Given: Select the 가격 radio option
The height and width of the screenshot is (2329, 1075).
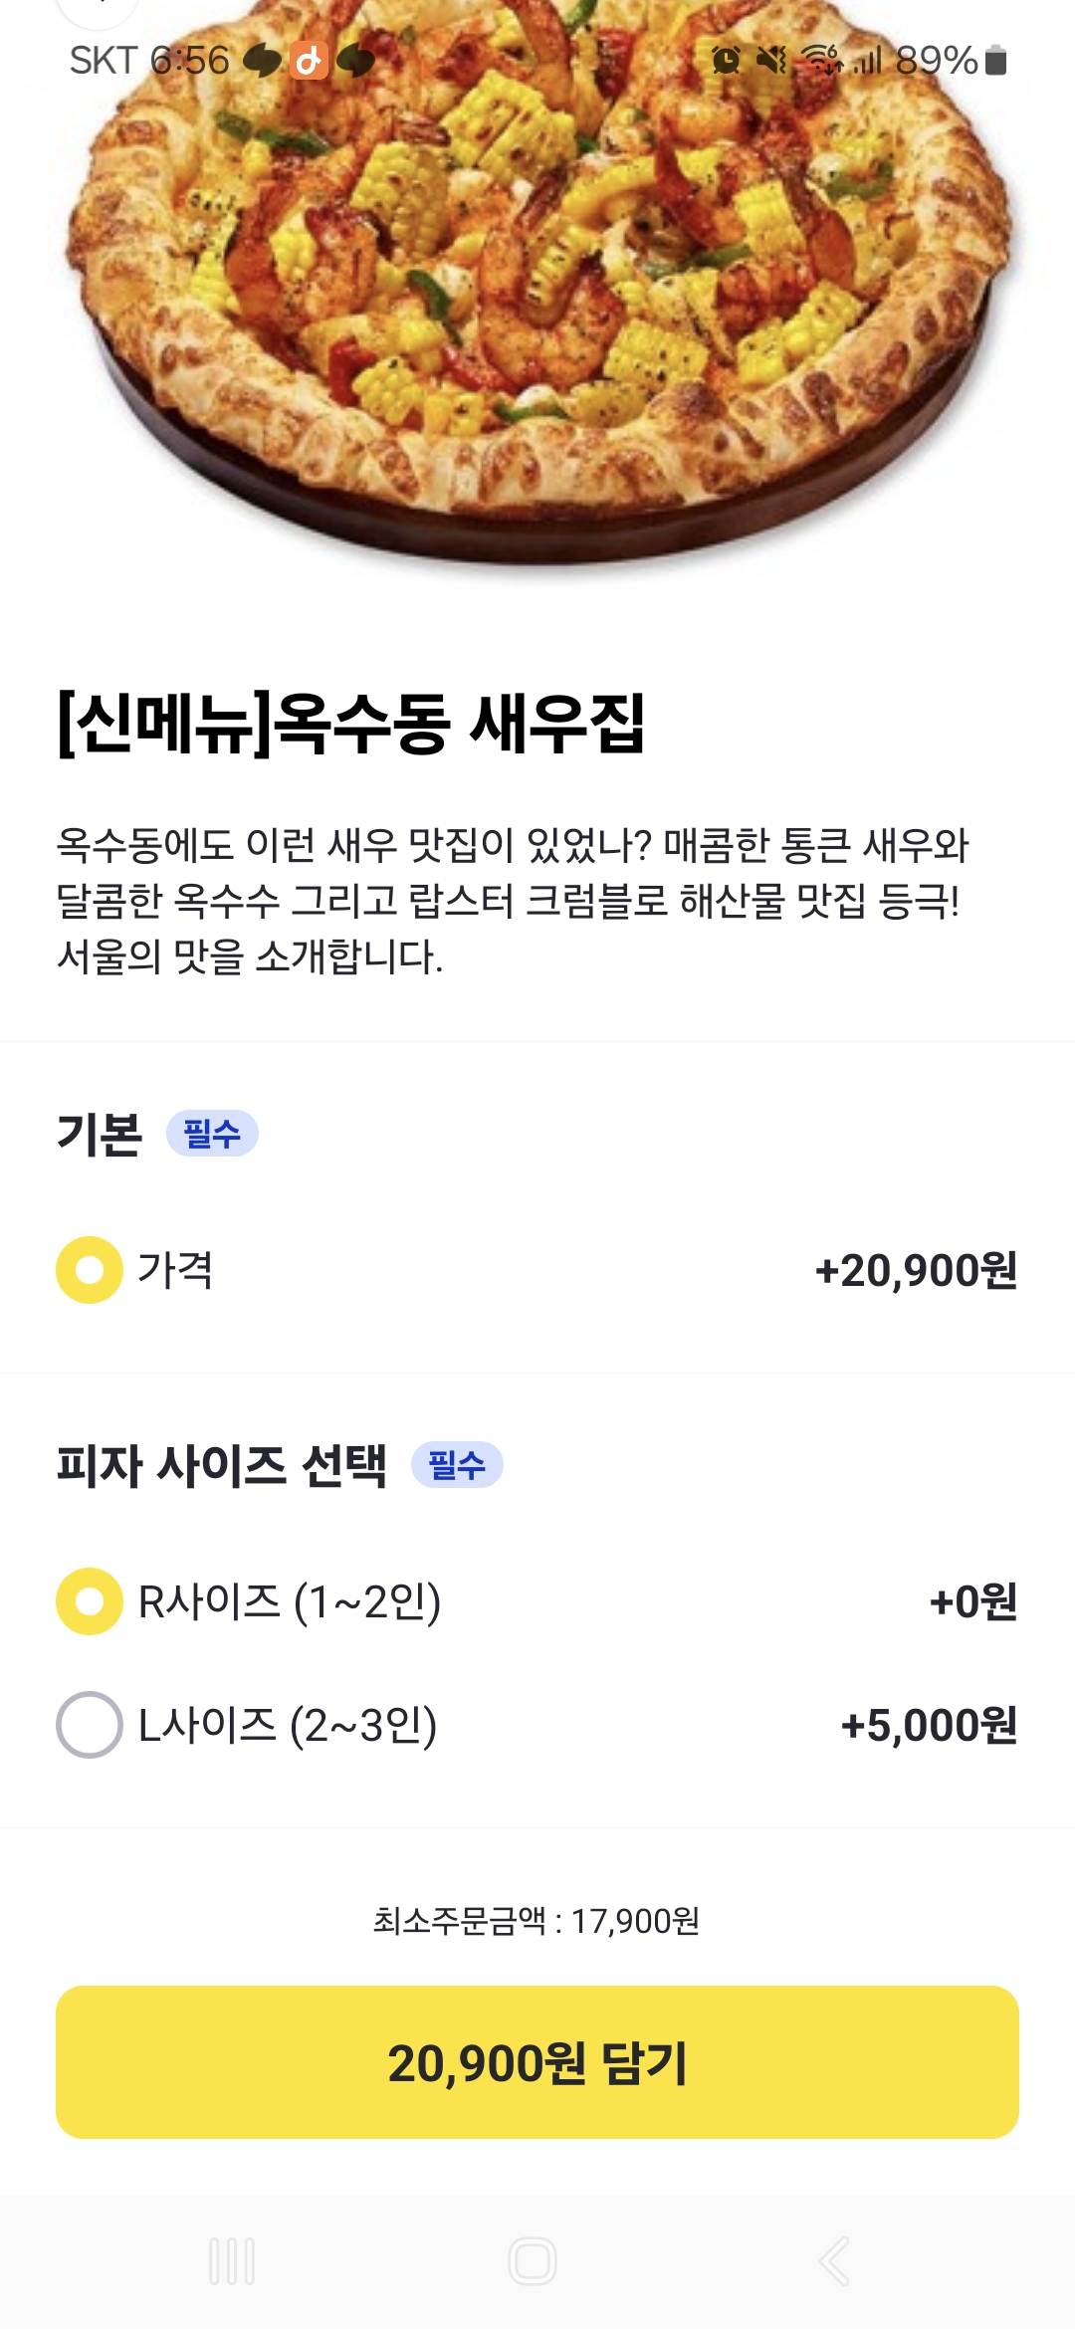Looking at the screenshot, I should [x=90, y=1270].
